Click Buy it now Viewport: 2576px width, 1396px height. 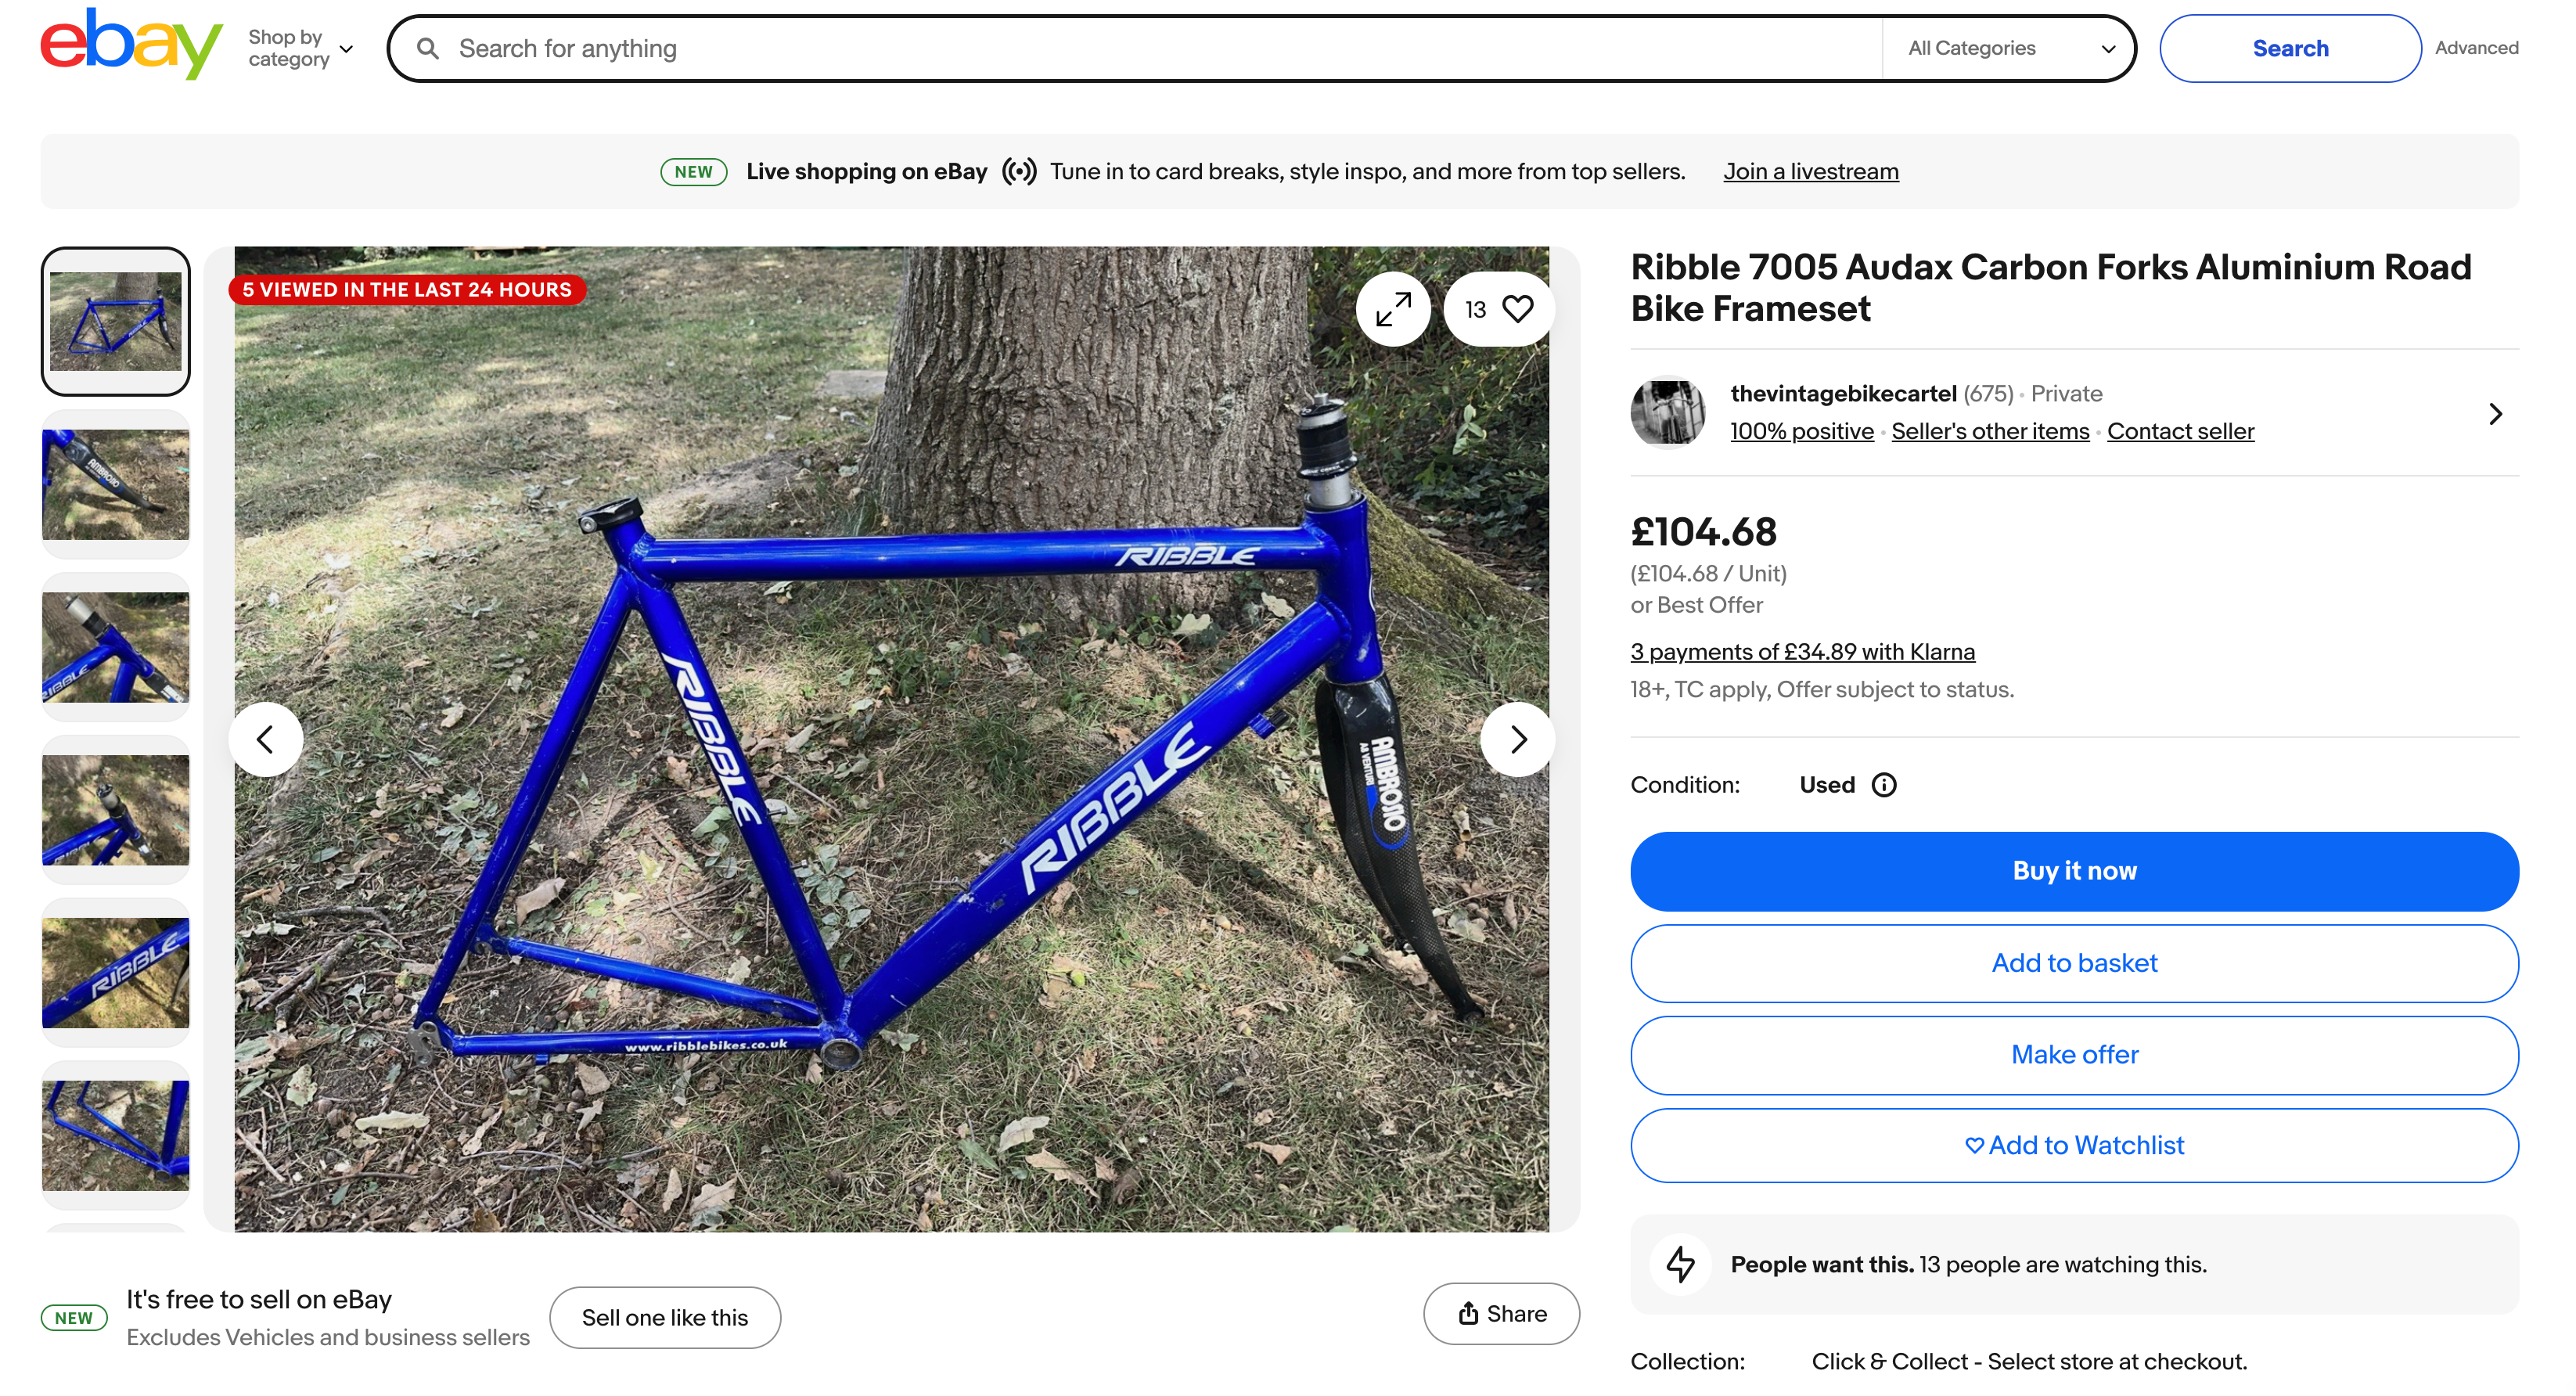(2074, 871)
